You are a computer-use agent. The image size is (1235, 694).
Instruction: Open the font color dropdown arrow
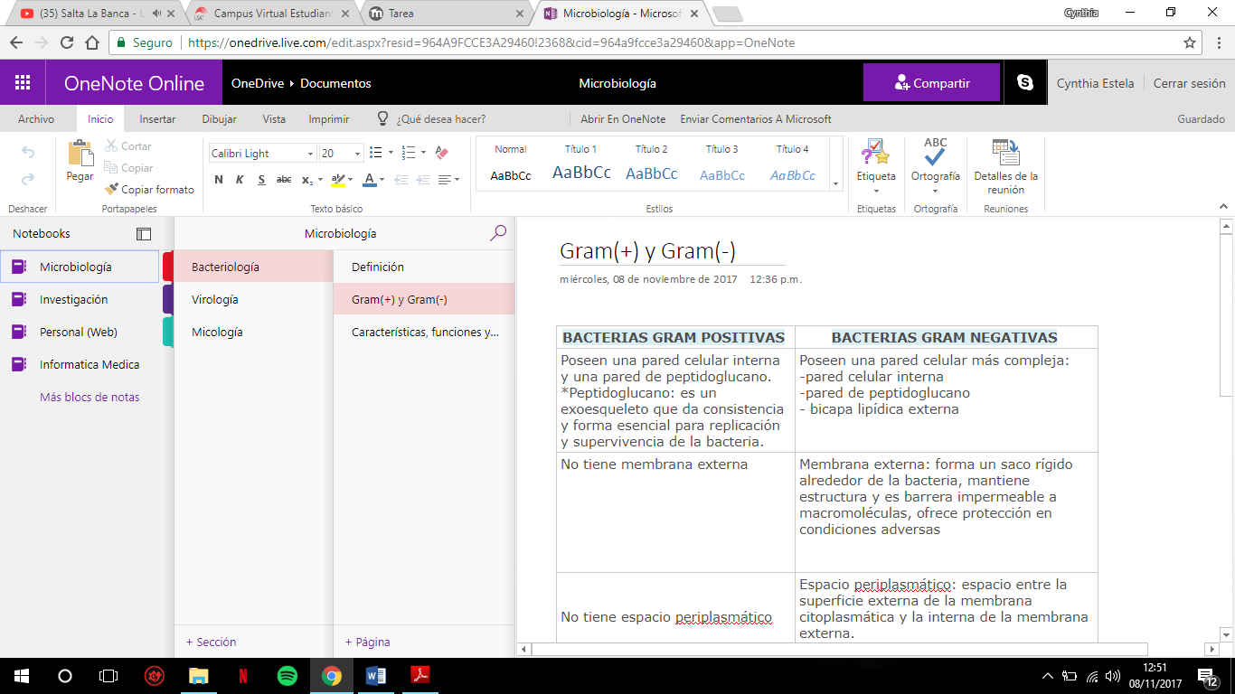point(382,180)
